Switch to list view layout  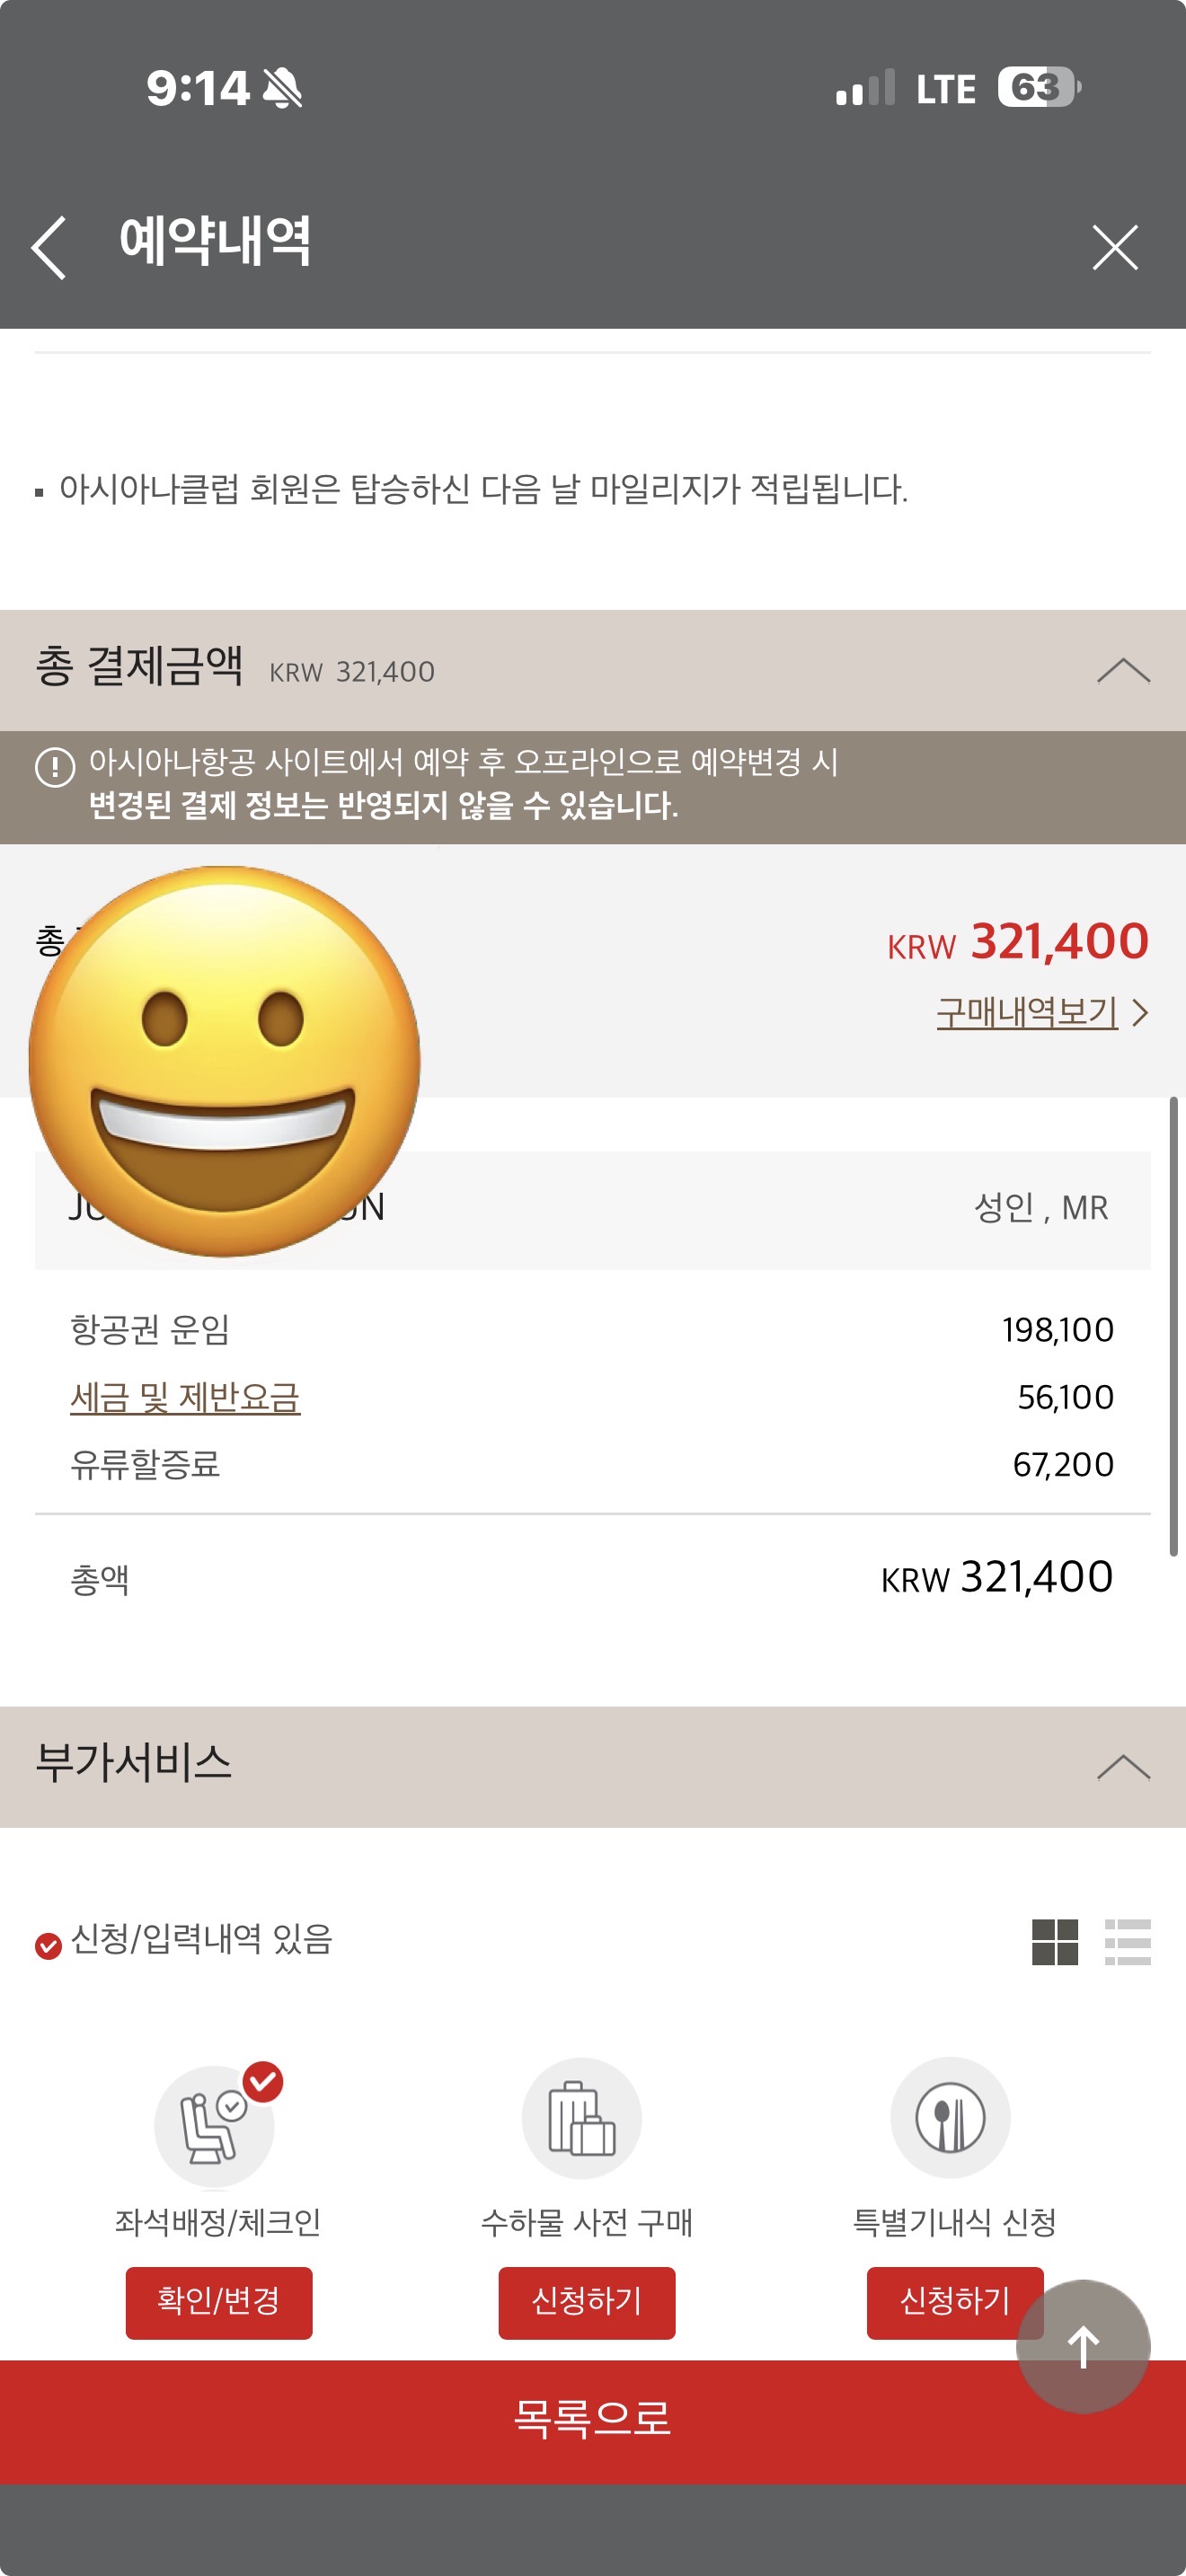point(1127,1942)
